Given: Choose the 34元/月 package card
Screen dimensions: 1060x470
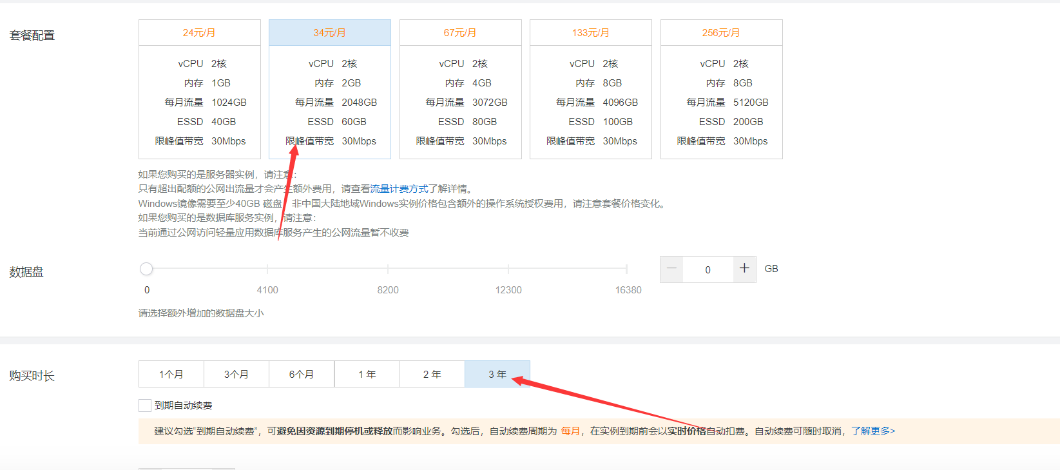Looking at the screenshot, I should click(x=329, y=89).
